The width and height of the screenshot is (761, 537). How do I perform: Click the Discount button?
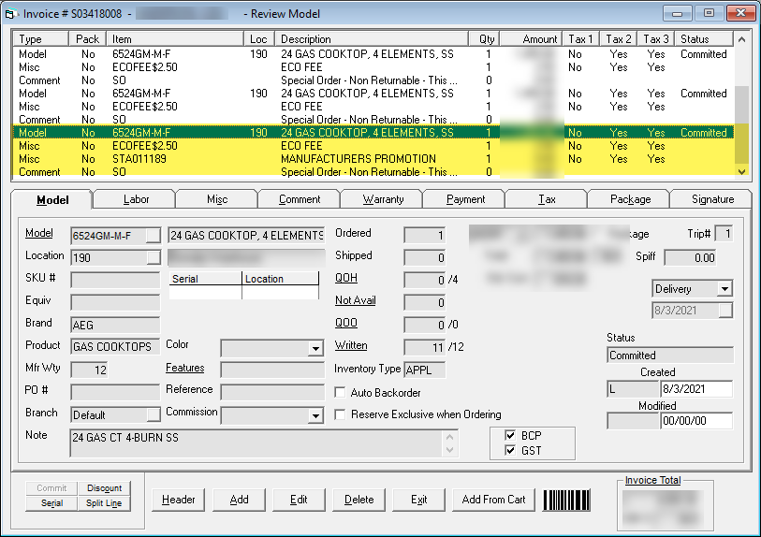pyautogui.click(x=104, y=488)
